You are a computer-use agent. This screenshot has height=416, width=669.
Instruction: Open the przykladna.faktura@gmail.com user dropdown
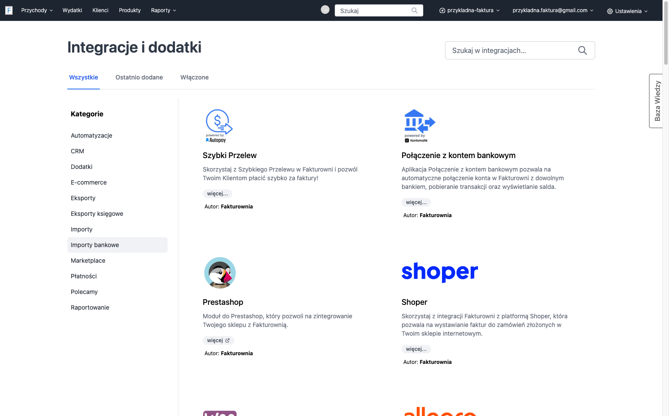553,10
